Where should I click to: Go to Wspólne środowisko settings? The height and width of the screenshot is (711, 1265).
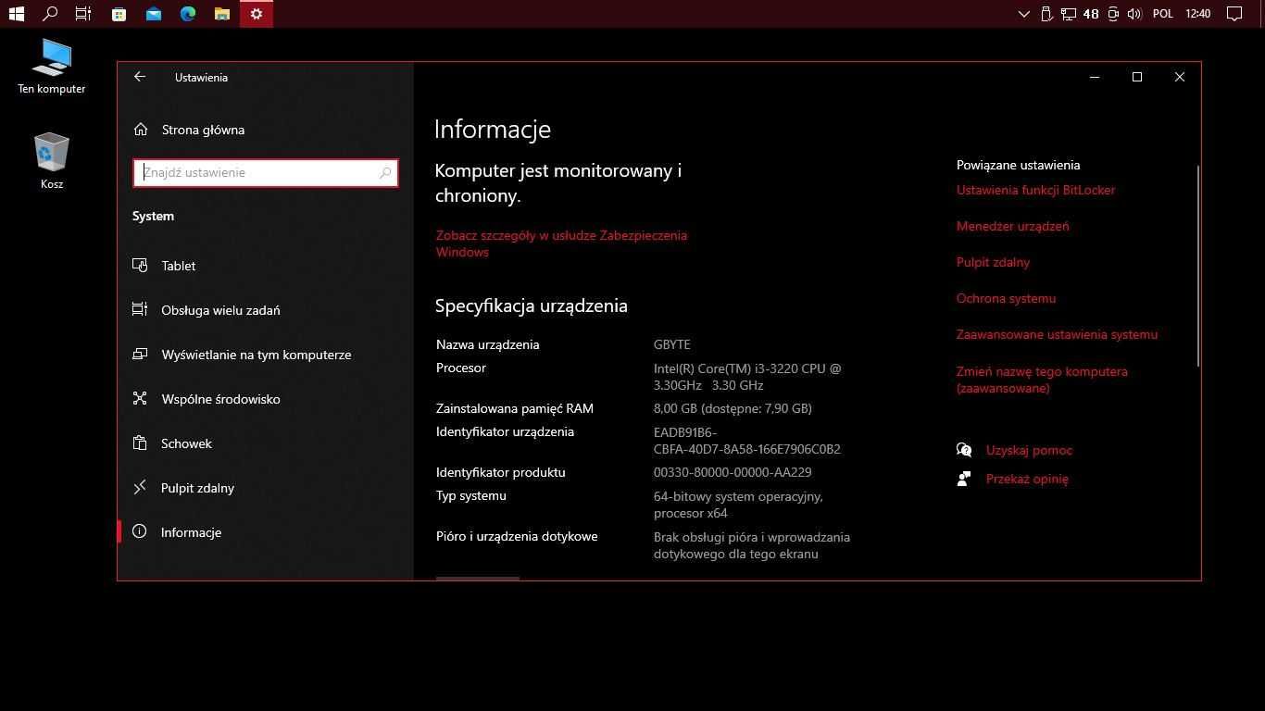click(x=265, y=399)
